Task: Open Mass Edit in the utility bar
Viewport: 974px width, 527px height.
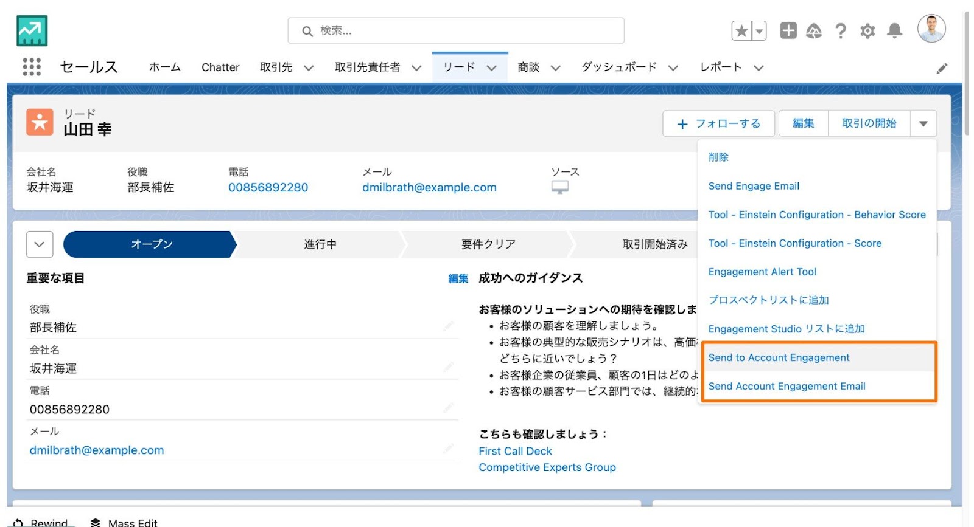Action: point(124,523)
